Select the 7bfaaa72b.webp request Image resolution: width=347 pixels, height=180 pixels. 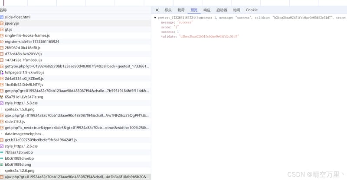75,152
